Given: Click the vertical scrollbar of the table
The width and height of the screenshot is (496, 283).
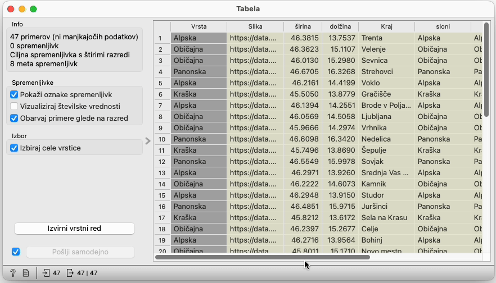Looking at the screenshot, I should tap(486, 73).
